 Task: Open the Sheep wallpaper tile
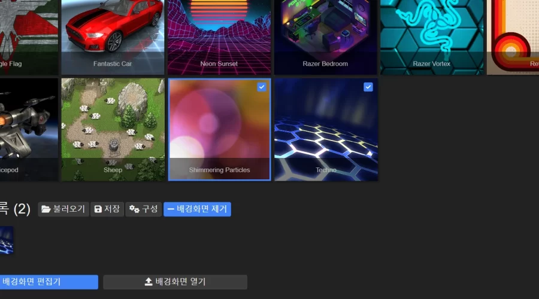[x=113, y=129]
